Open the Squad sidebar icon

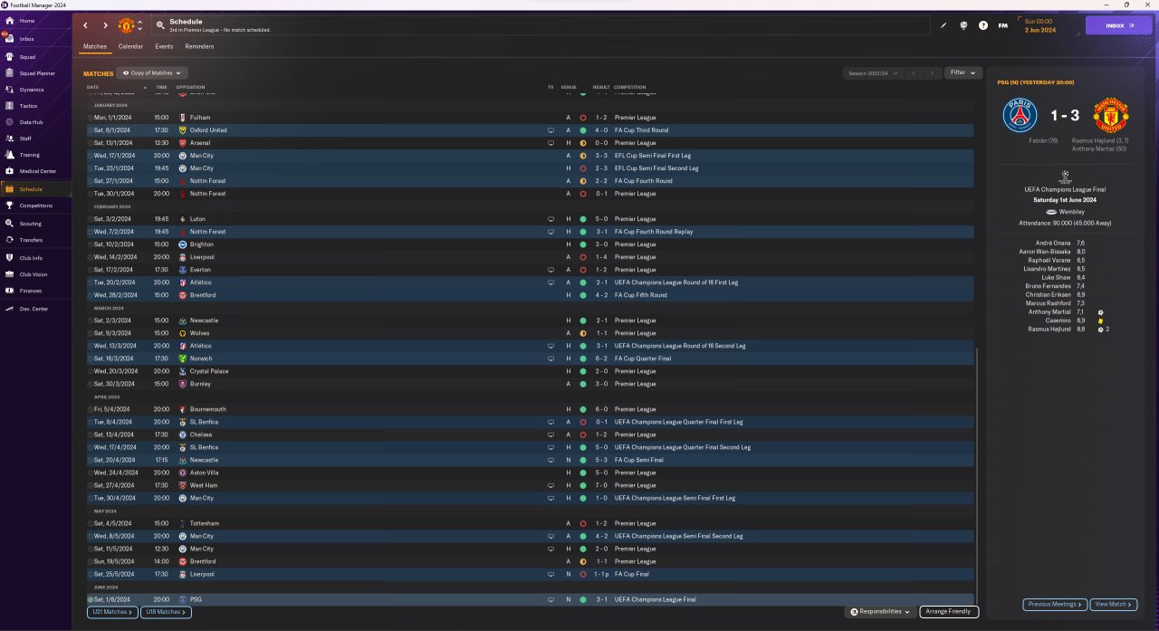(x=10, y=56)
